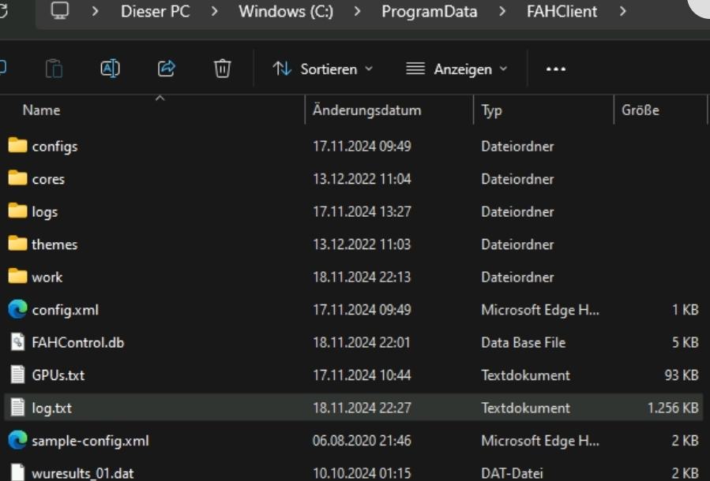
Task: Click date 13.12.2022 11:04 of cores
Action: click(x=362, y=179)
